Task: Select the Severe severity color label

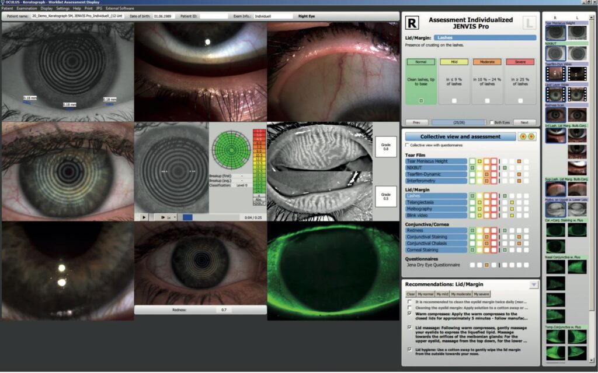Action: pyautogui.click(x=520, y=62)
